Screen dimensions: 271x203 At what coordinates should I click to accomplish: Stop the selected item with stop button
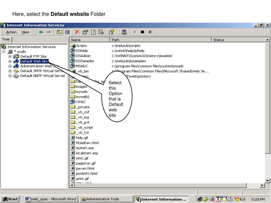point(142,32)
